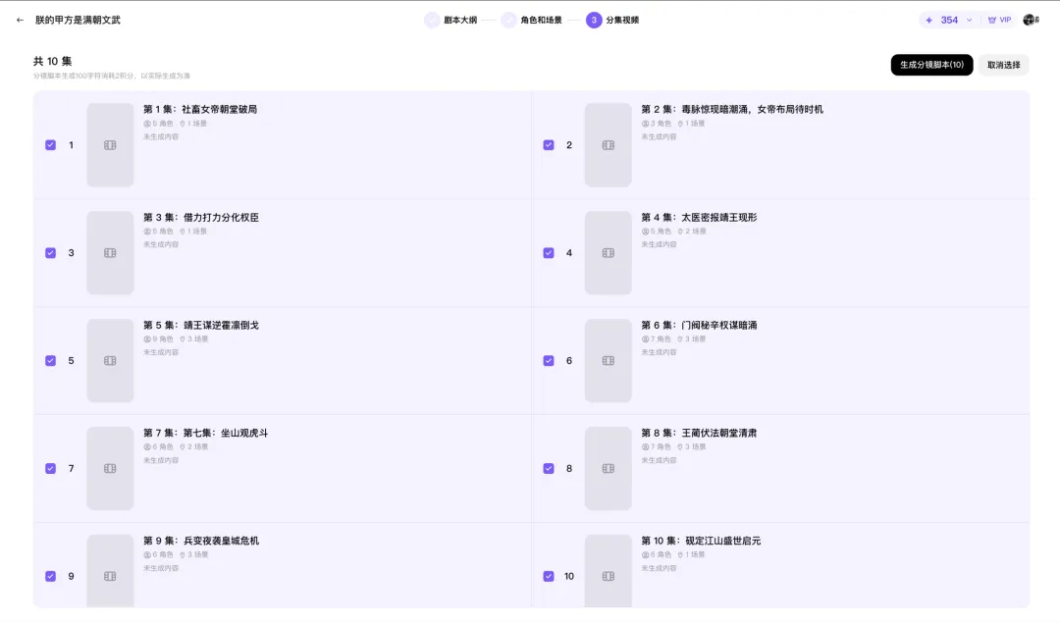Open the user avatar profile
The height and width of the screenshot is (623, 1060).
(x=1030, y=20)
